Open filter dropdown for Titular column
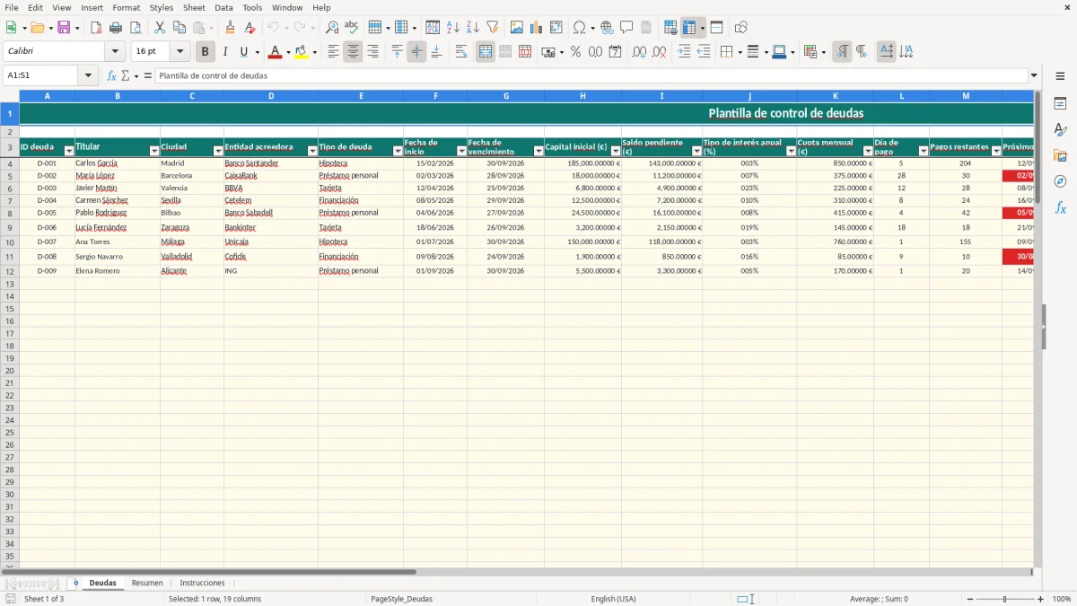The height and width of the screenshot is (606, 1077). point(154,152)
